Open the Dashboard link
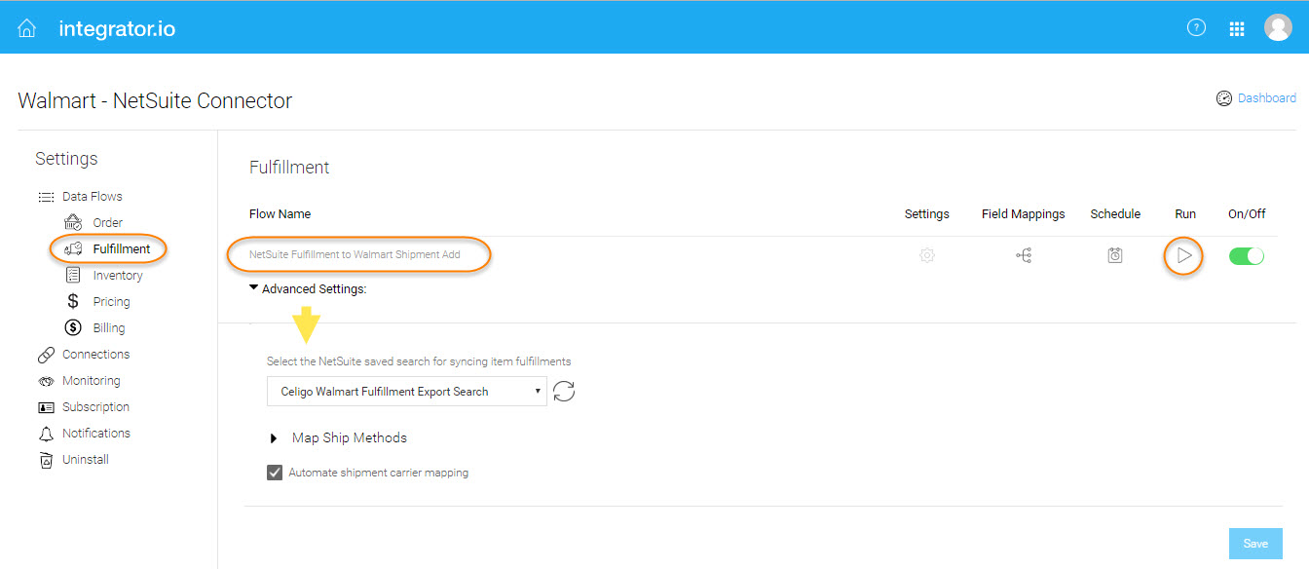The image size is (1309, 569). (x=1266, y=98)
